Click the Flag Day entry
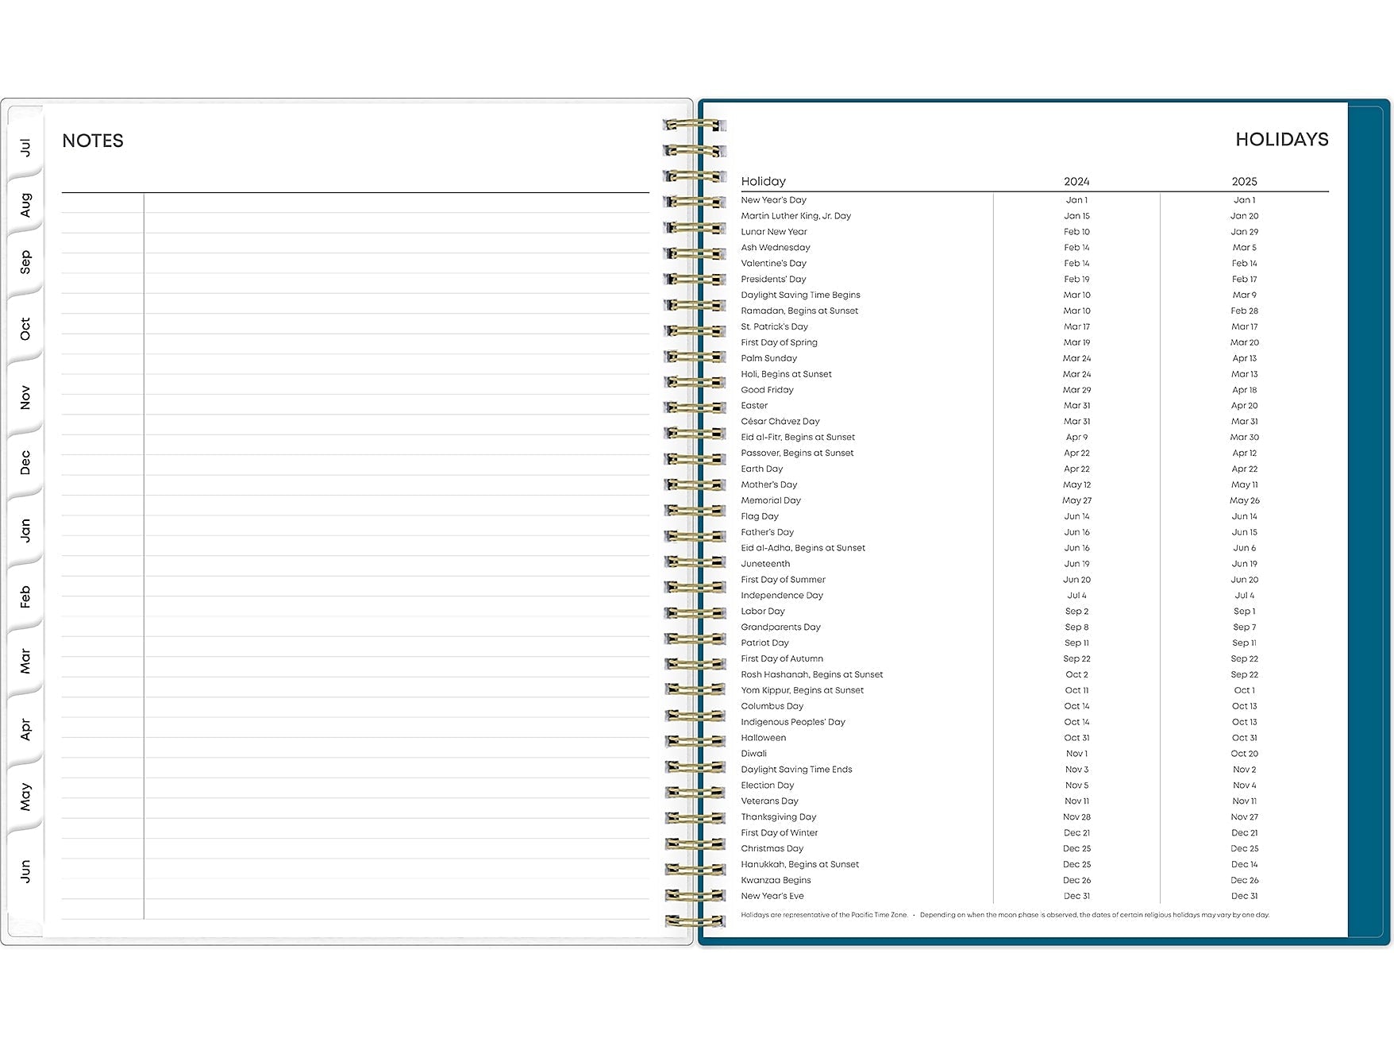This screenshot has width=1394, height=1046. [x=760, y=517]
